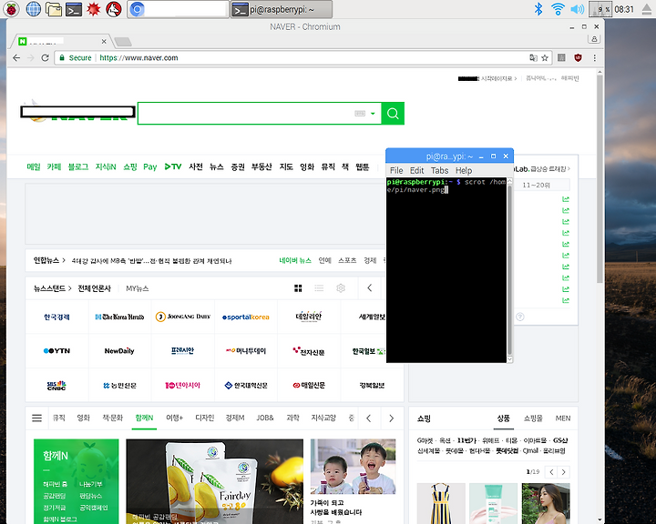Launch the web browser globe icon

(x=34, y=9)
